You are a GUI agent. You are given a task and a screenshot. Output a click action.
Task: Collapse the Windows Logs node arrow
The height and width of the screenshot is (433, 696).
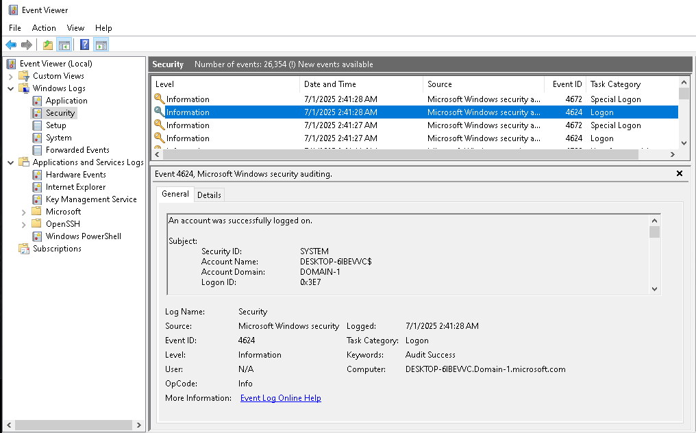tap(11, 88)
